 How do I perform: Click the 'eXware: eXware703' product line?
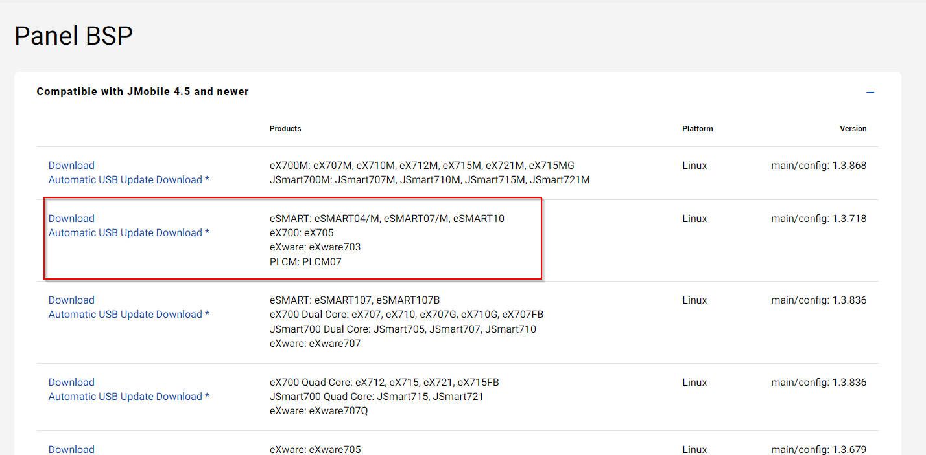(315, 247)
